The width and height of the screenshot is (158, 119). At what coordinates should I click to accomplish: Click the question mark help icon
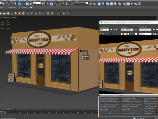pyautogui.click(x=68, y=14)
